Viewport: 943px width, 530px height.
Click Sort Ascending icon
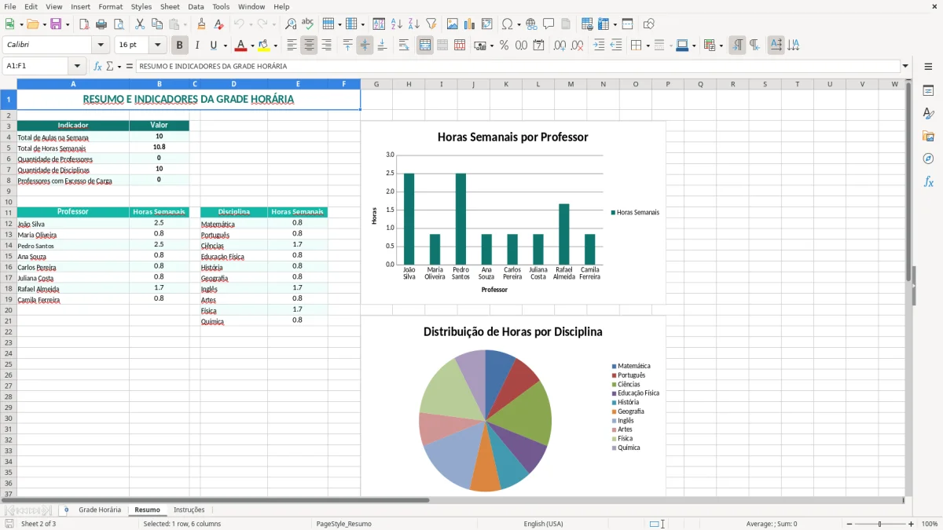click(397, 24)
